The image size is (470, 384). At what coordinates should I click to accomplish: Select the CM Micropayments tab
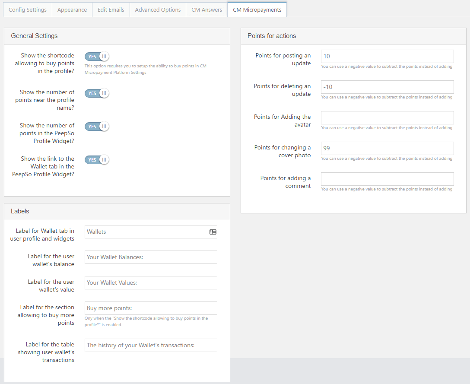[x=257, y=10]
